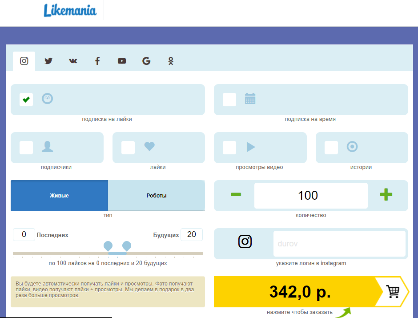Click the Instagram icon tab

tap(24, 61)
